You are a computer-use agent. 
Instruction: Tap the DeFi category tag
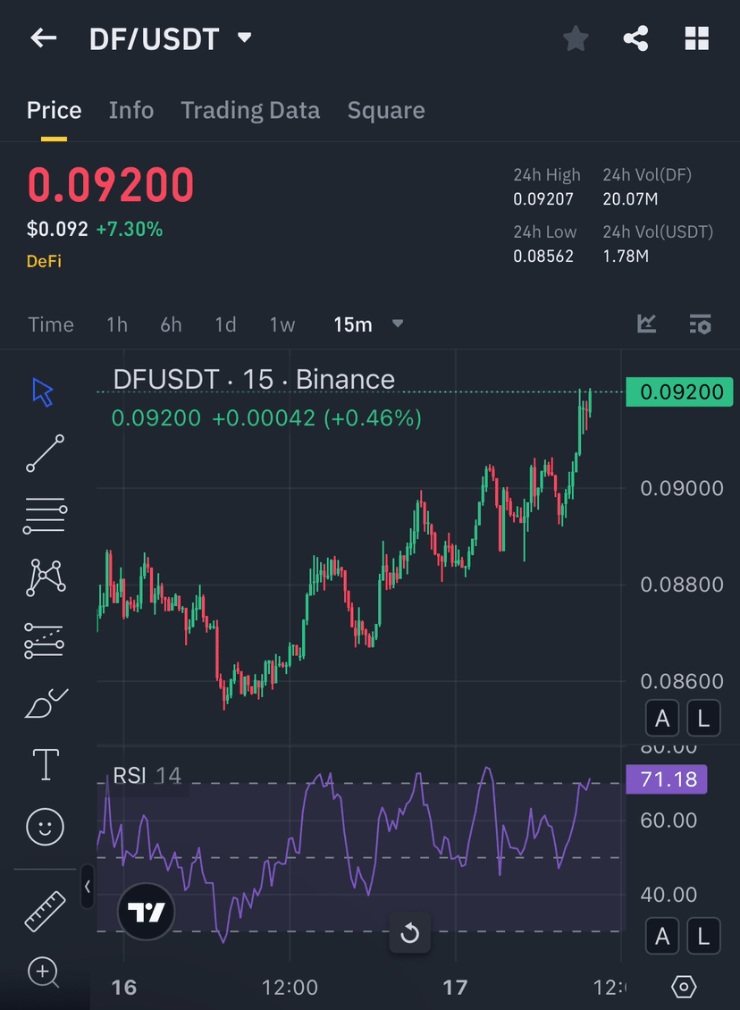(x=44, y=262)
